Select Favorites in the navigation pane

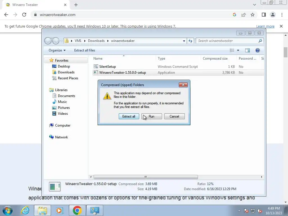(x=62, y=60)
